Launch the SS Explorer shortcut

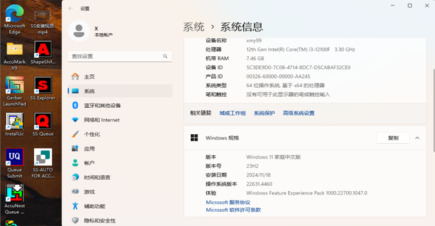(x=43, y=89)
